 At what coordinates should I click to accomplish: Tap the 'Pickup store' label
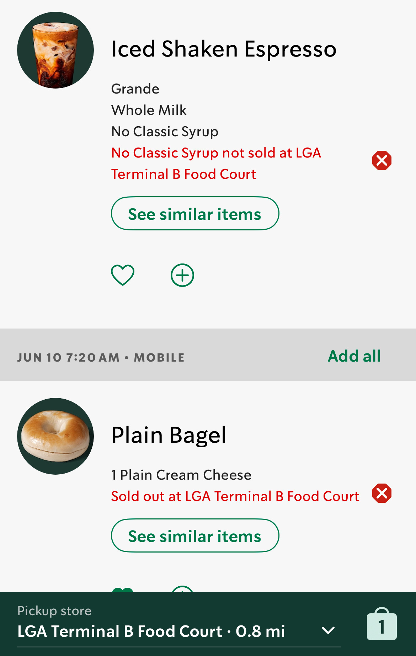click(54, 610)
